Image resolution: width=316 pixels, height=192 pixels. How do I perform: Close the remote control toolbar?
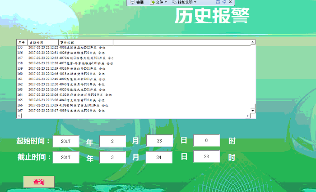click(x=231, y=2)
